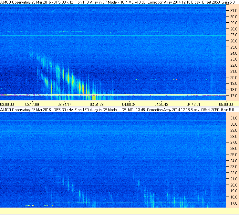
Task: Click the 19.0 frequency label in LCP panel
Action: [234, 191]
